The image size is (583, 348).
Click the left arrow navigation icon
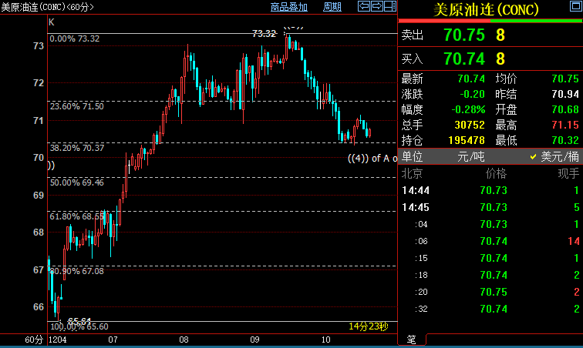[365, 7]
